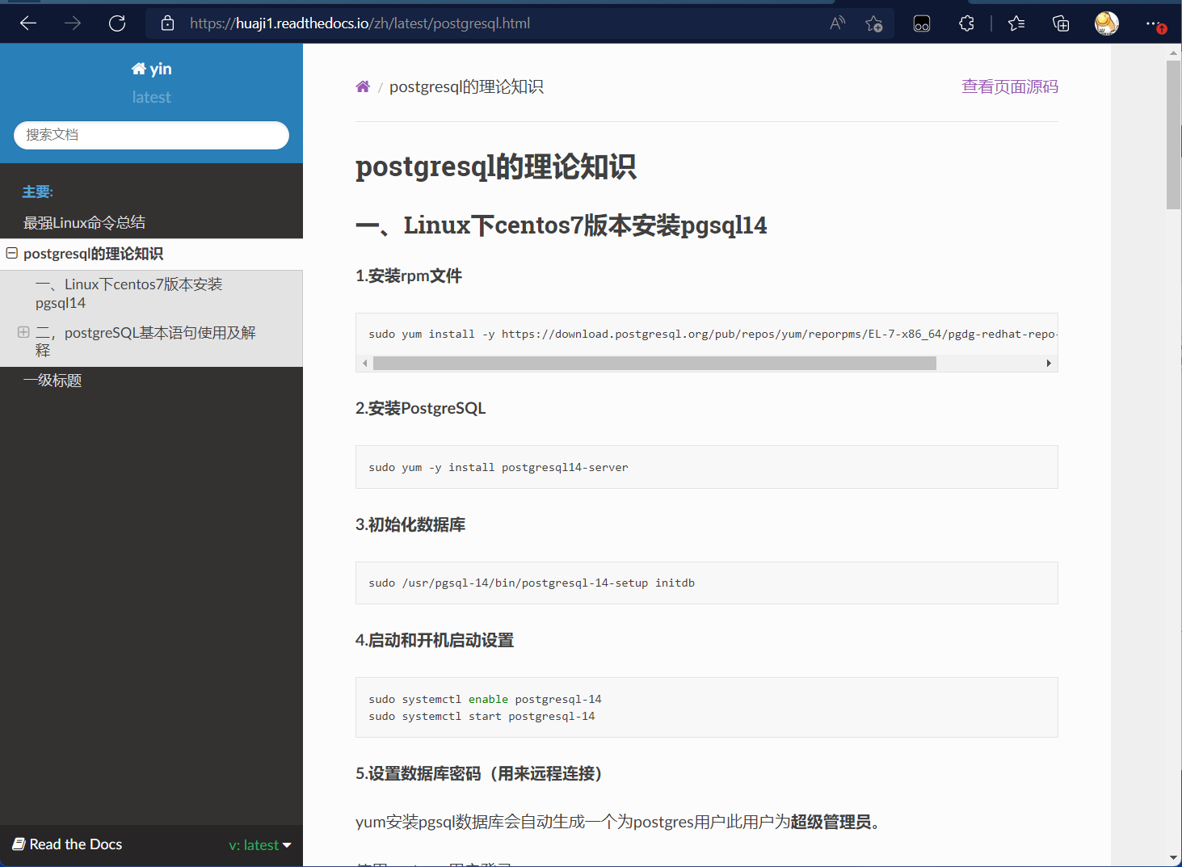
Task: Click the 4.启动和开机启动设置 heading
Action: tap(435, 641)
